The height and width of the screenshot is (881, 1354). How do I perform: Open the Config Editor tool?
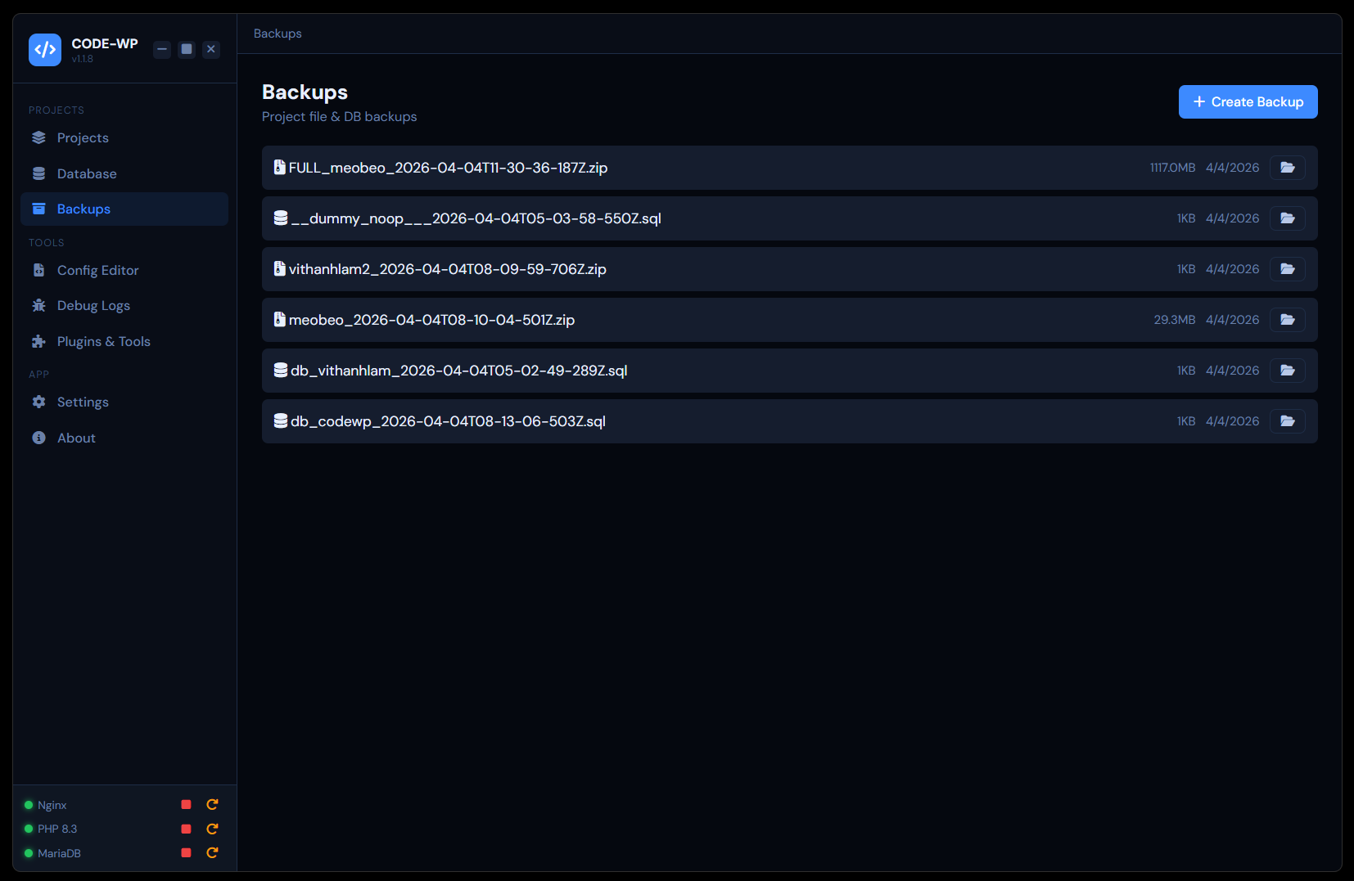pos(97,271)
